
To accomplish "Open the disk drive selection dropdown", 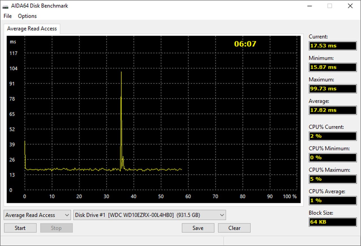I will click(x=149, y=215).
